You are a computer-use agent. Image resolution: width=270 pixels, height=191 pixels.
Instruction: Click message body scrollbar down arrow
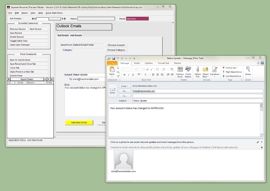point(261,135)
